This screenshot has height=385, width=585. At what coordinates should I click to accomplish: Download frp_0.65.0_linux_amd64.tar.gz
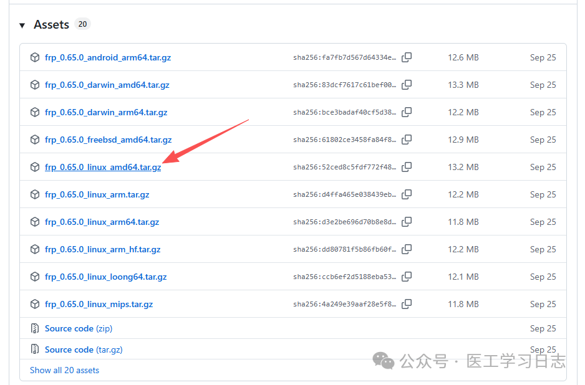(x=103, y=167)
